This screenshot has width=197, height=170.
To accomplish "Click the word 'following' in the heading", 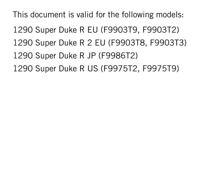I will click(138, 14).
